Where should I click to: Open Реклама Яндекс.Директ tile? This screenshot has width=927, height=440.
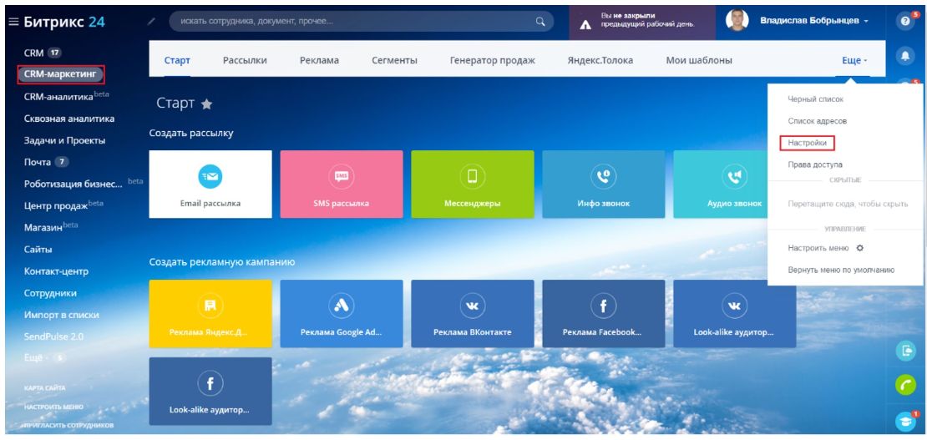point(210,313)
